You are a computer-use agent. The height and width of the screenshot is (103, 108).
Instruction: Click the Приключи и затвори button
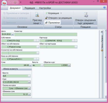tap(16, 13)
